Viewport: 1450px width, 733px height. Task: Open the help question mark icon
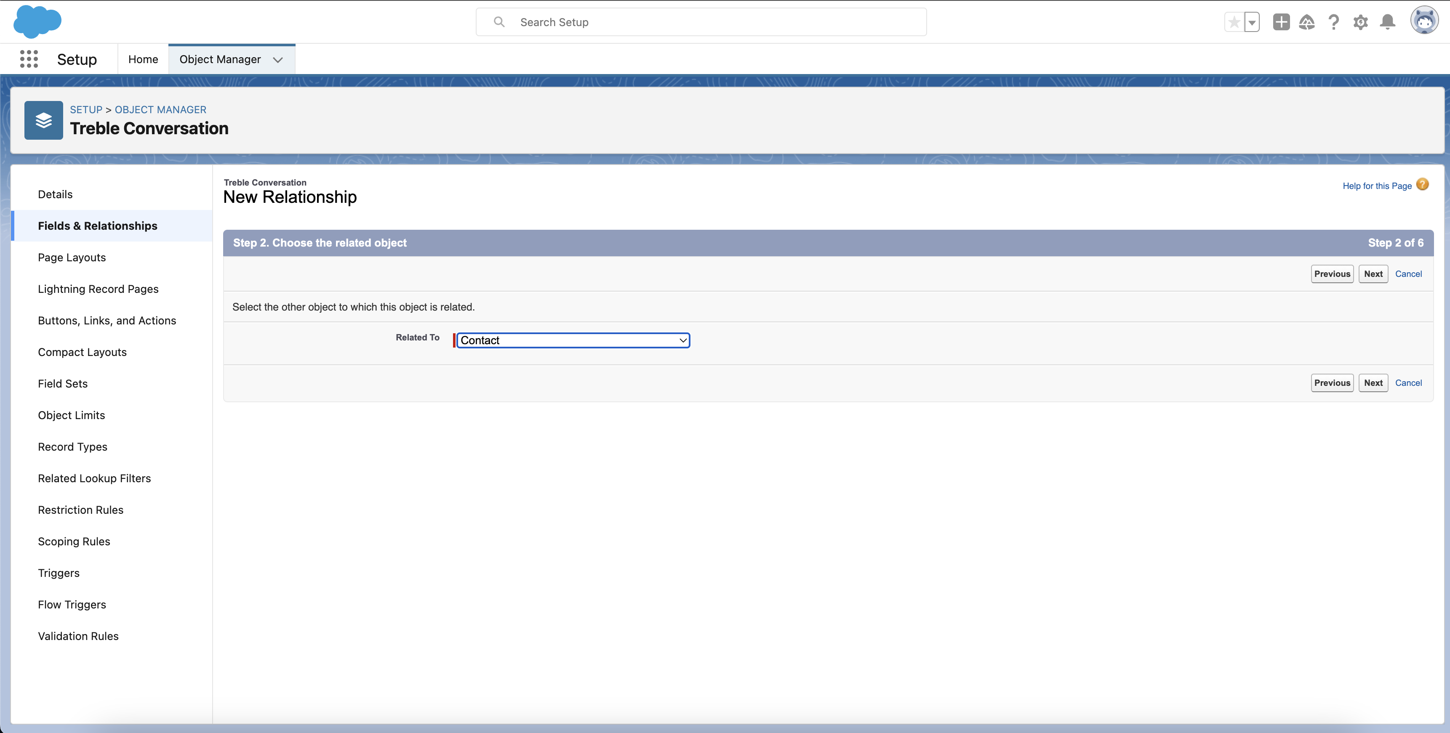[1333, 22]
